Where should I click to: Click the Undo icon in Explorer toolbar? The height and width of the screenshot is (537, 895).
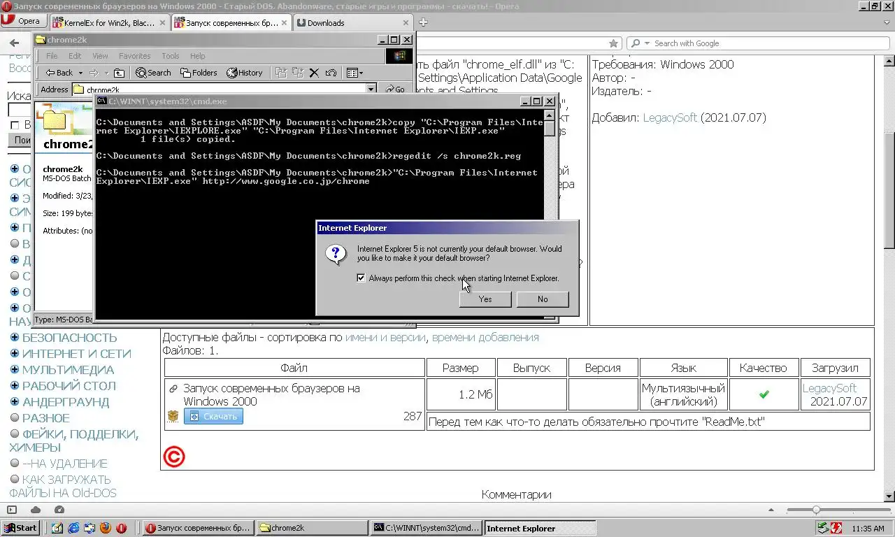click(331, 73)
